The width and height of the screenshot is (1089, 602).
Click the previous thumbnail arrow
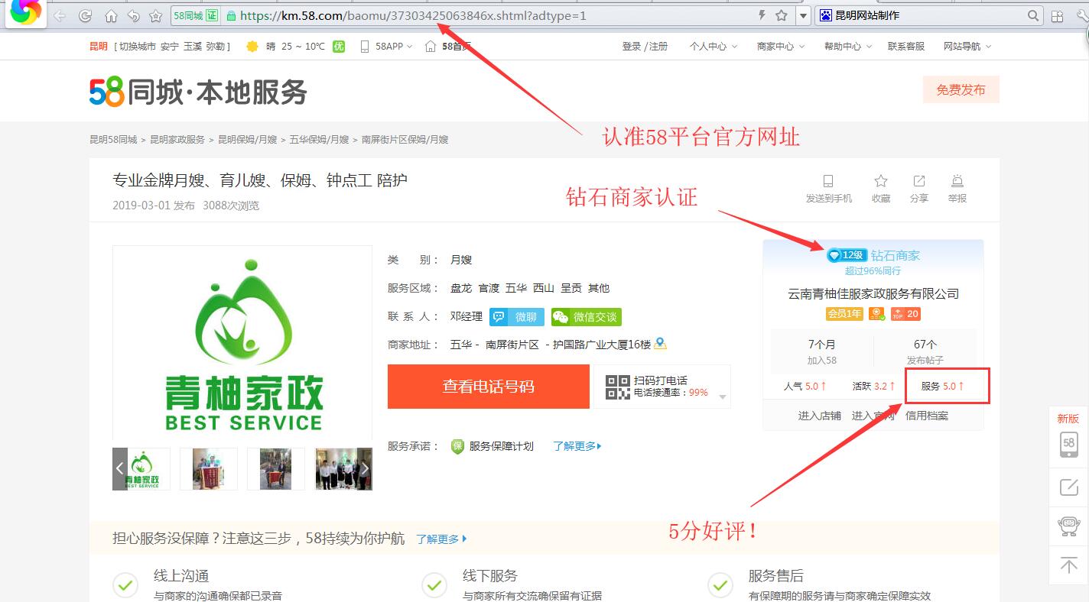click(120, 468)
